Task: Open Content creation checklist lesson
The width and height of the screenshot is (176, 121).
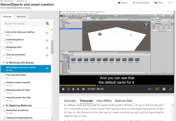Action: (x=18, y=82)
